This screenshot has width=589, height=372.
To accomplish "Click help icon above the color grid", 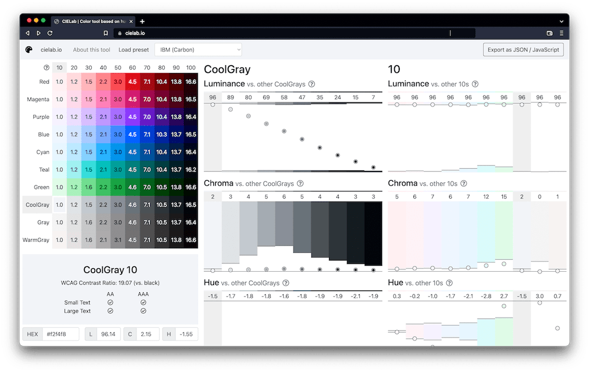I will click(x=46, y=67).
